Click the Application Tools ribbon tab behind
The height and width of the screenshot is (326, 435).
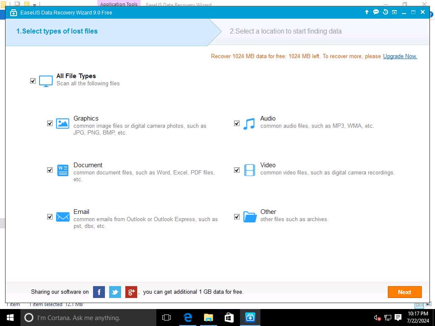click(x=119, y=3)
